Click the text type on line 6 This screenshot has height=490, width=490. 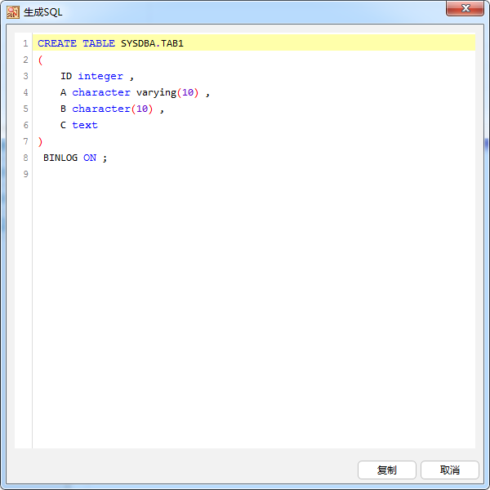tap(85, 125)
